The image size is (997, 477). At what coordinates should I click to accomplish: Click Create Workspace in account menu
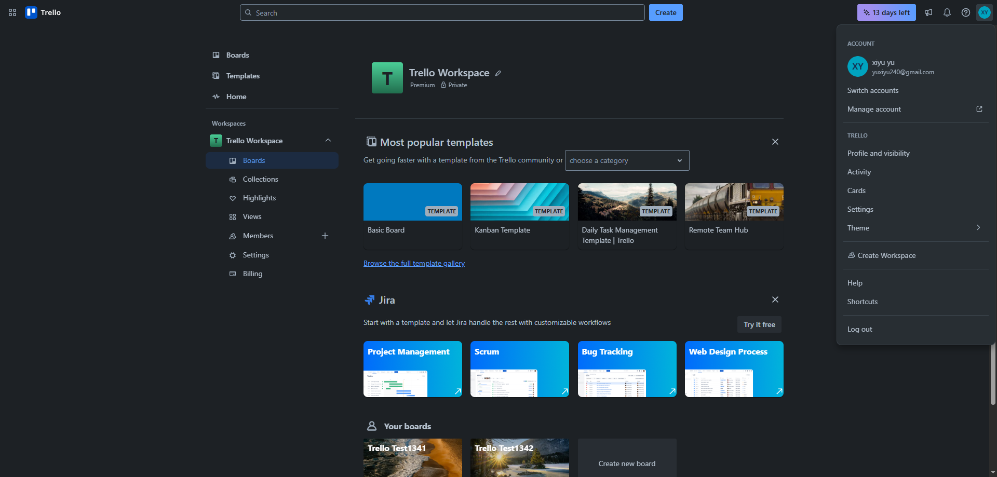tap(916, 255)
